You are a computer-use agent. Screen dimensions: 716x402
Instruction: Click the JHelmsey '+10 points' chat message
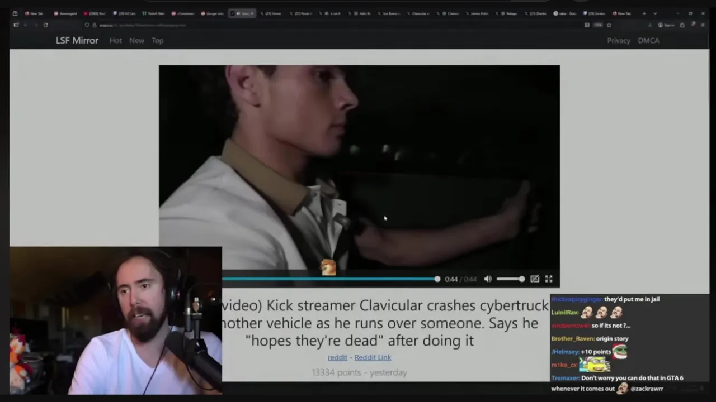coord(589,352)
